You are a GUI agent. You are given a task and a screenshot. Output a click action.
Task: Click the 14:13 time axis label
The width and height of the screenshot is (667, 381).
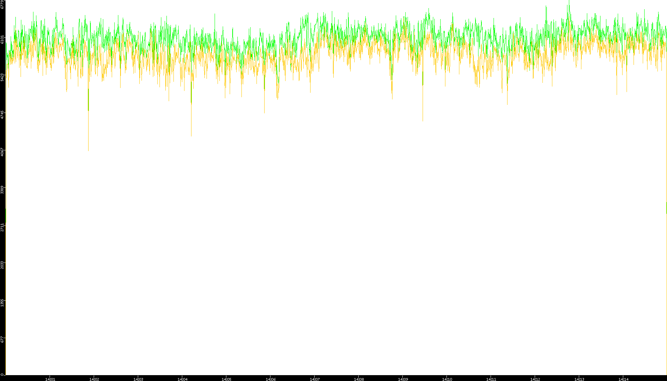[x=579, y=379]
